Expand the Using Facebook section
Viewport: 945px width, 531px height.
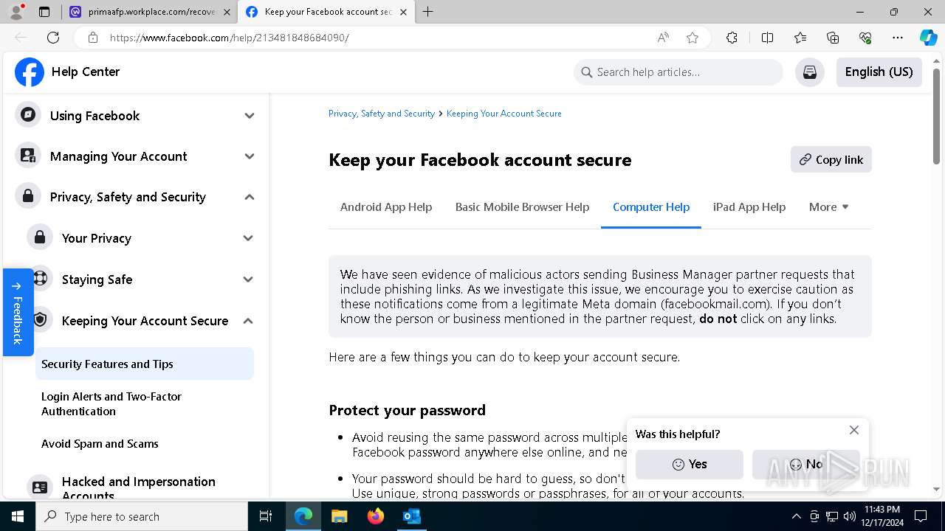coord(250,116)
